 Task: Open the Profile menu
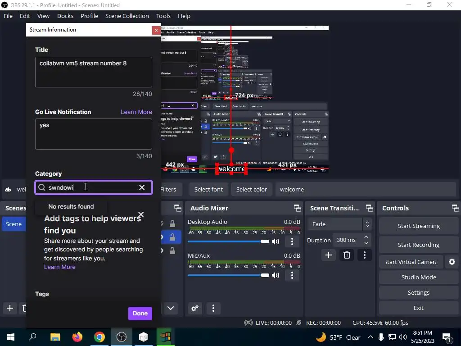point(90,16)
